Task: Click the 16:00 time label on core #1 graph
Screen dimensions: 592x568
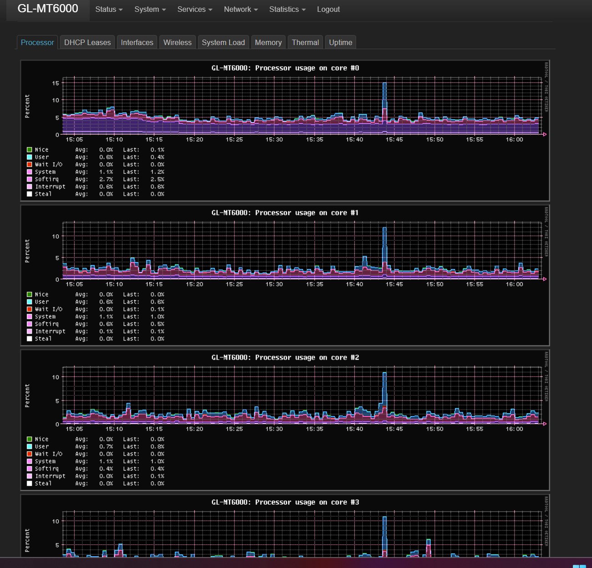Action: [x=515, y=284]
